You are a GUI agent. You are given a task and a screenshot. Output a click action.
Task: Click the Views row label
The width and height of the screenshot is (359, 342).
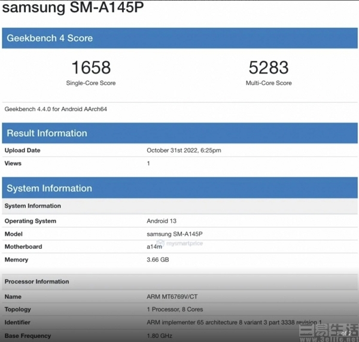13,163
